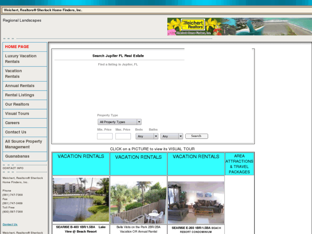The width and height of the screenshot is (312, 234).
Task: Click the small Contact Us link under Toll Free
Action: (x=10, y=224)
